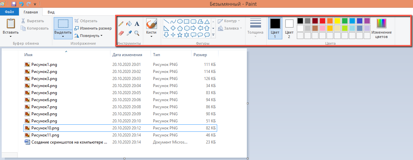Activate the Цвет 2 color box
413x160 pixels.
click(x=289, y=28)
